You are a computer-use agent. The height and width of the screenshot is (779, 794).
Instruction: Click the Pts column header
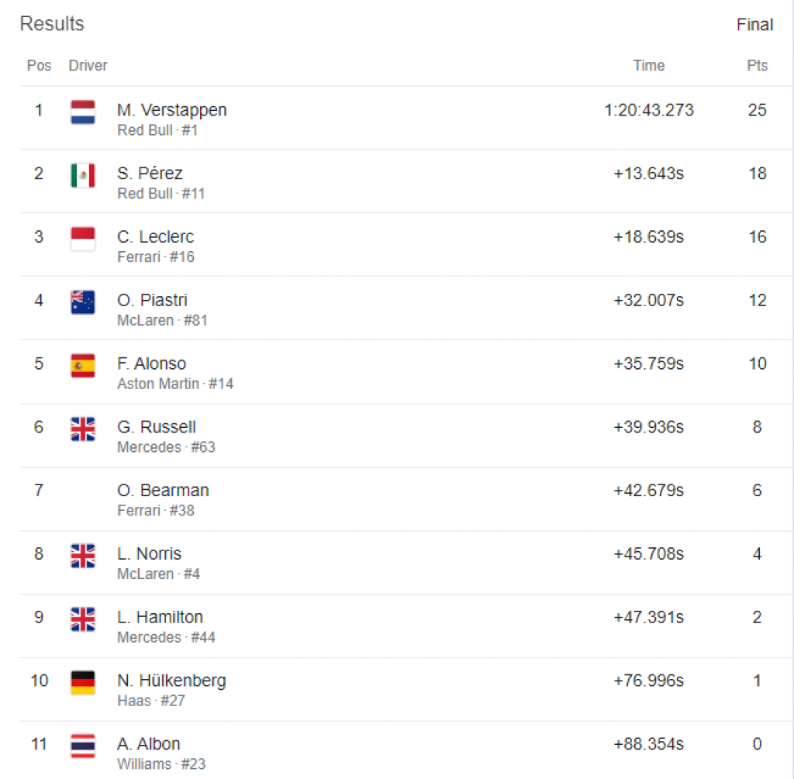[757, 66]
